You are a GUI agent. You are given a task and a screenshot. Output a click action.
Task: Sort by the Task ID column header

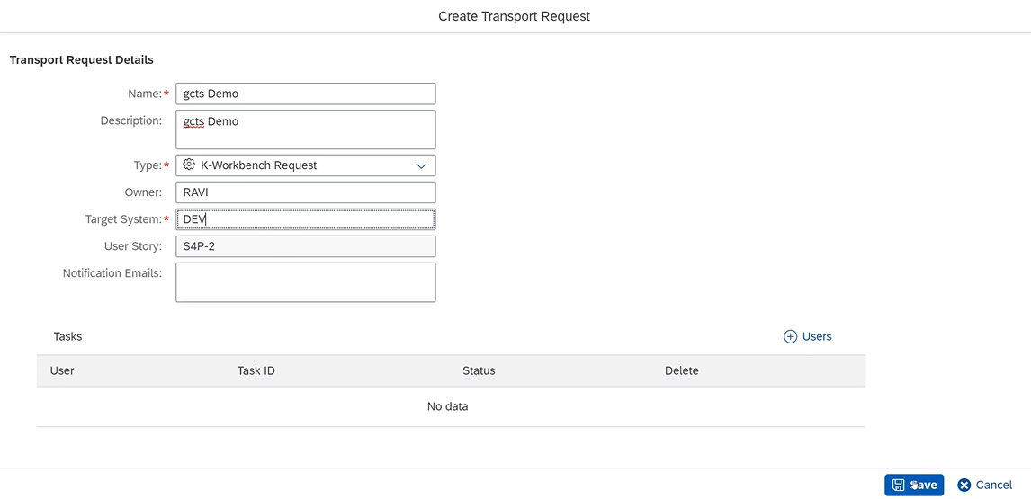(256, 370)
